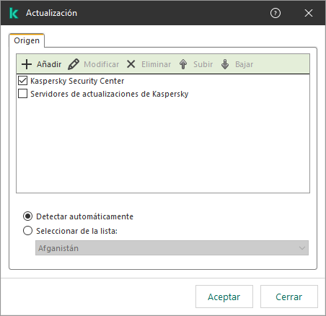
Task: Click the Cerrar button
Action: pos(289,297)
